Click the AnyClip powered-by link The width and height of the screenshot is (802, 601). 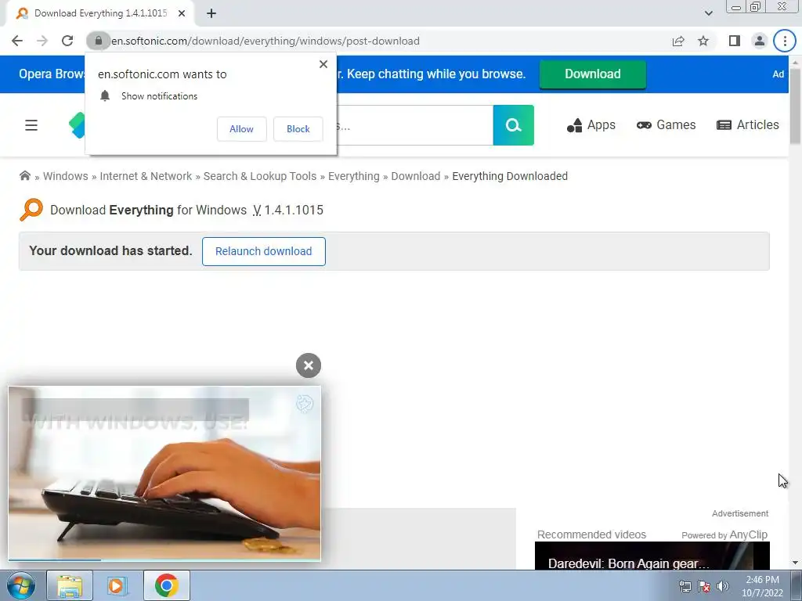pos(748,534)
